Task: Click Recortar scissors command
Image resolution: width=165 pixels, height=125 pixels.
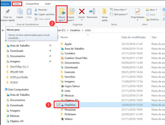Action: click(41, 10)
